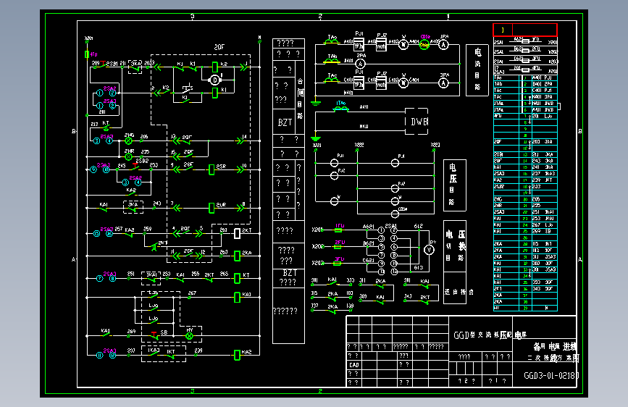The image size is (628, 407).
Task: Select the 2HR indicator lamp symbol
Action: pyautogui.click(x=128, y=156)
